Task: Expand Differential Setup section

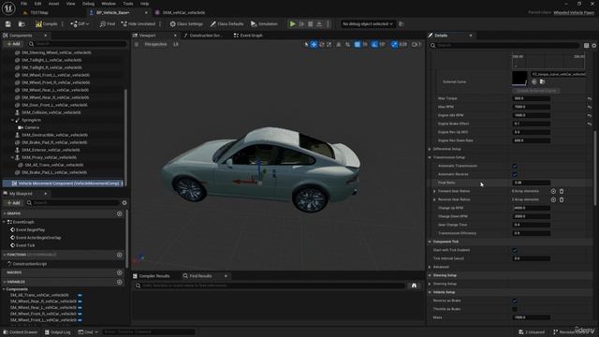Action: point(430,149)
